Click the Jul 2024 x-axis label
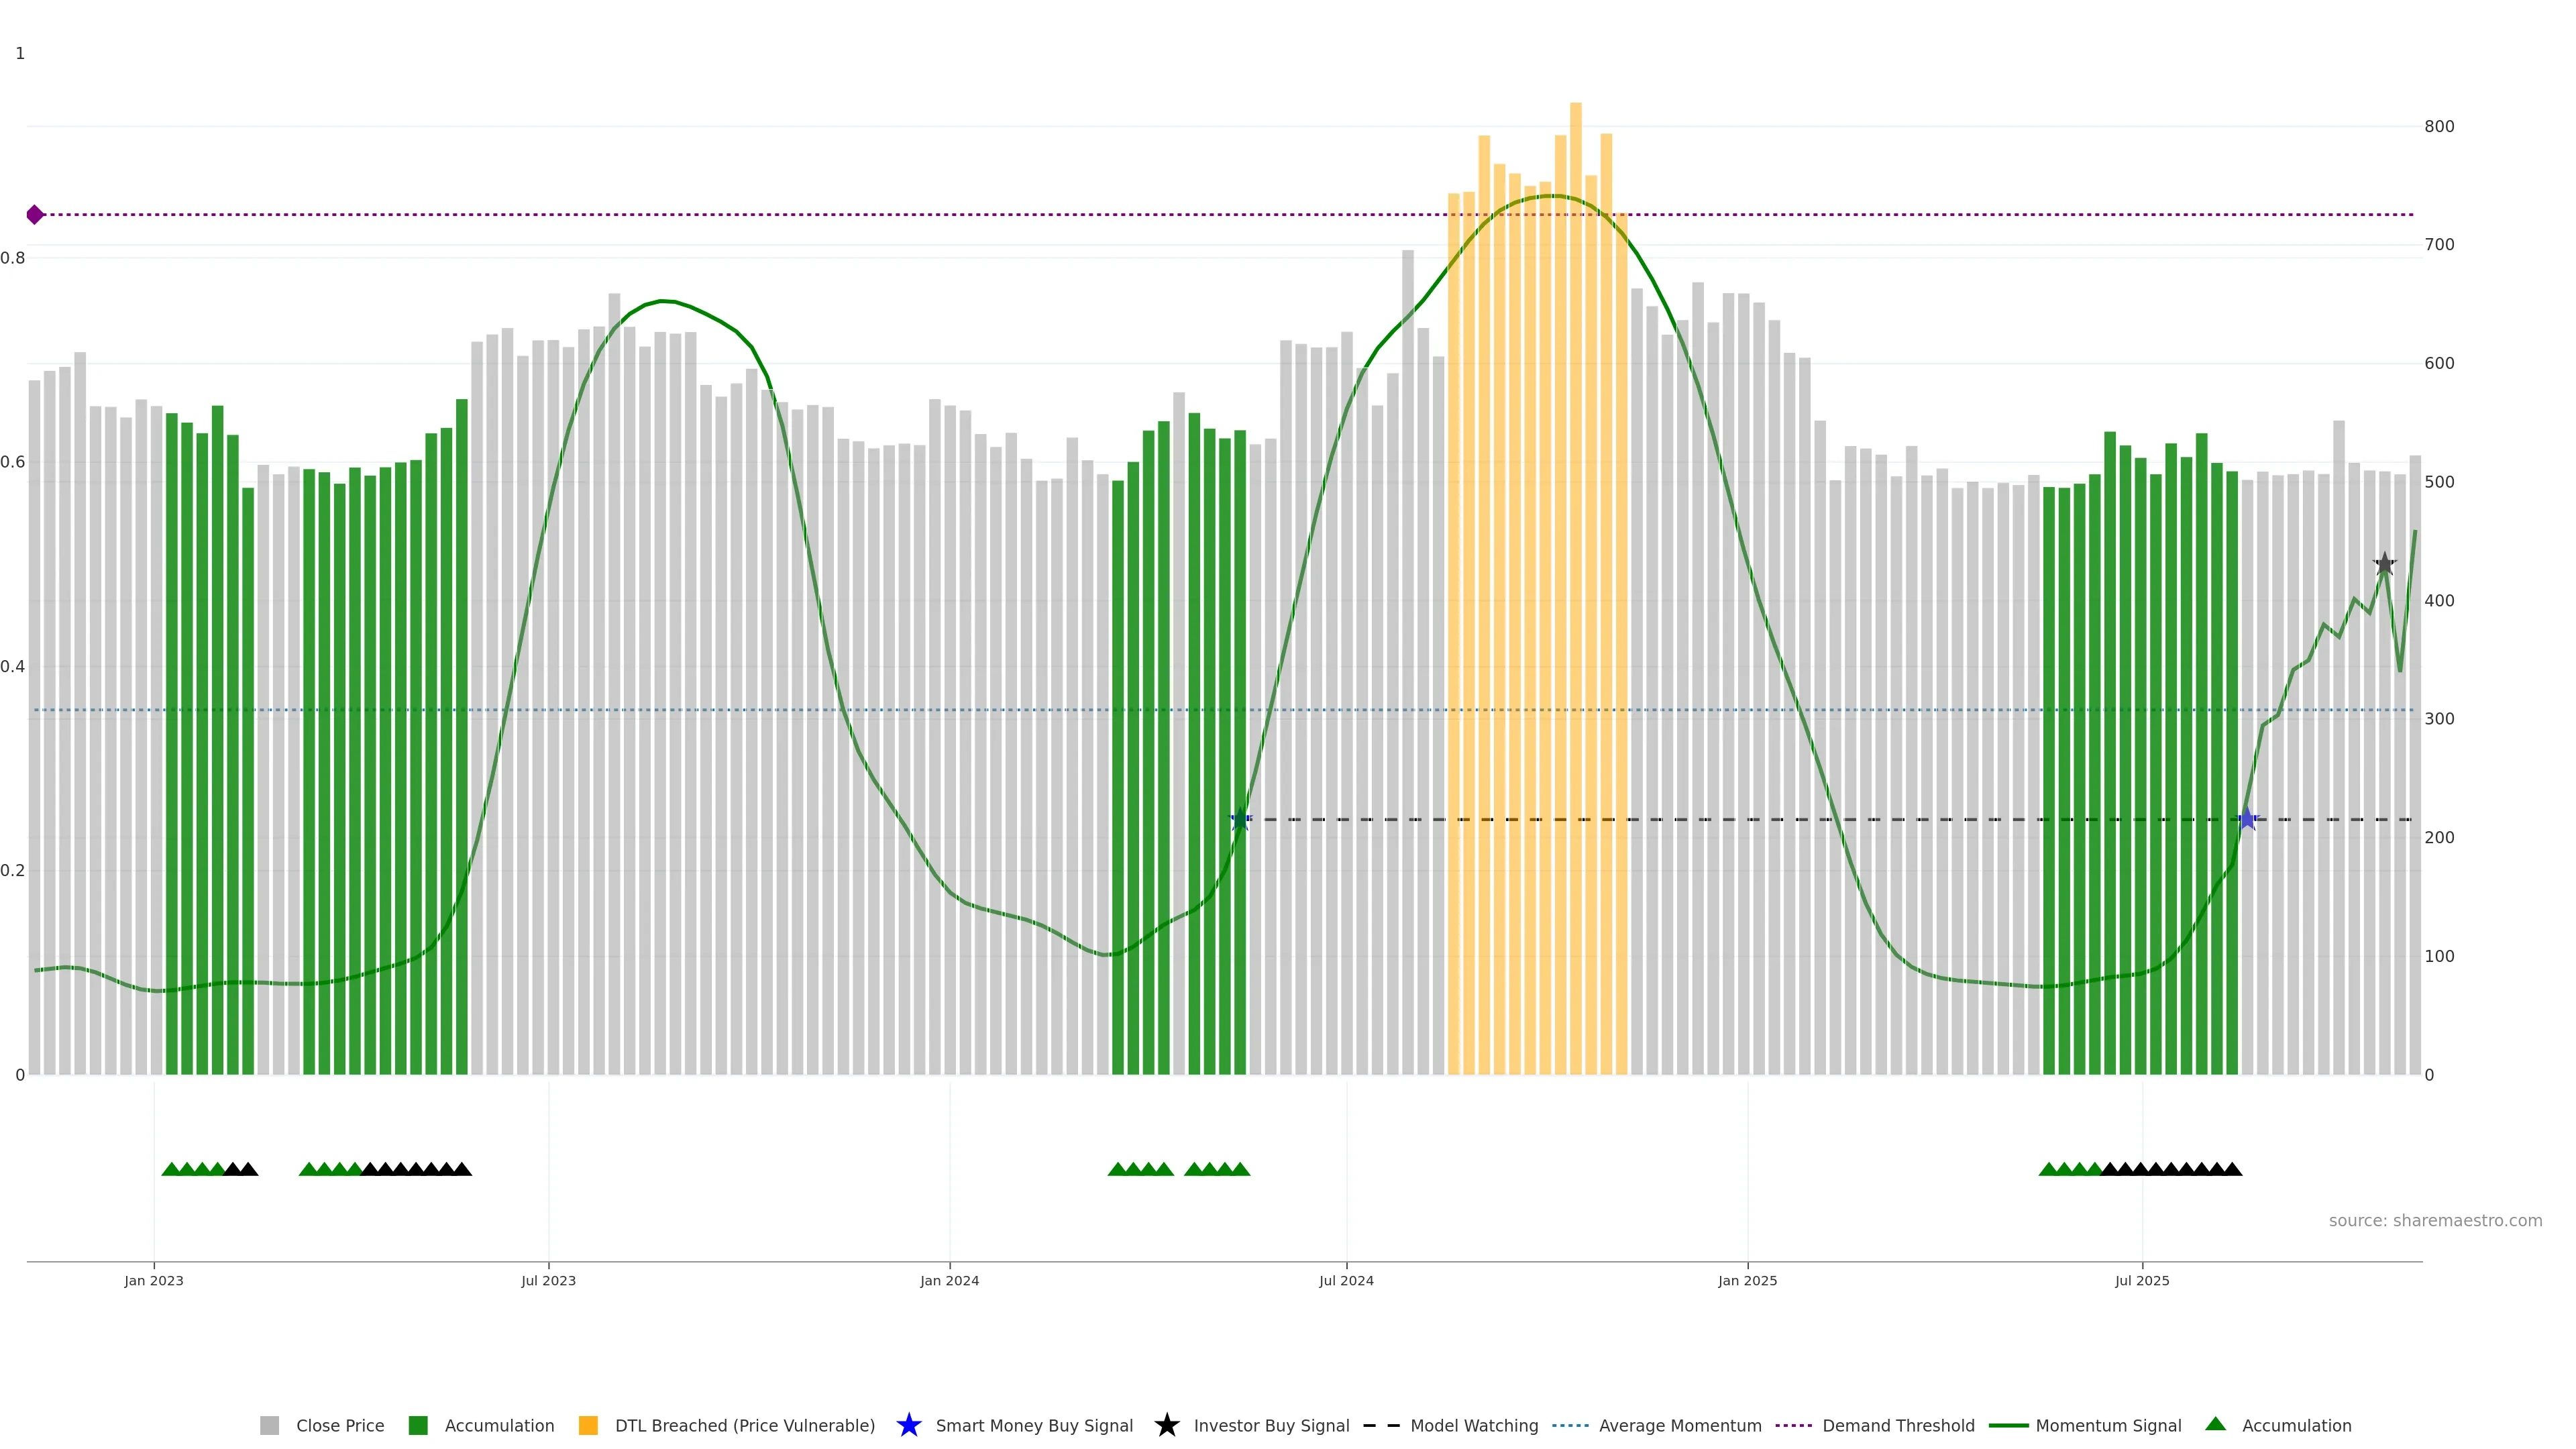The height and width of the screenshot is (1449, 2576). pyautogui.click(x=1346, y=1281)
